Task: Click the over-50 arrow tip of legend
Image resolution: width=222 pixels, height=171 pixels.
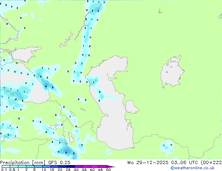Action: pos(111,166)
